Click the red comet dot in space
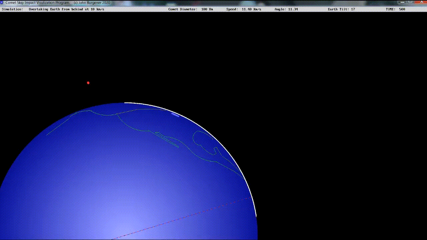 (88, 83)
